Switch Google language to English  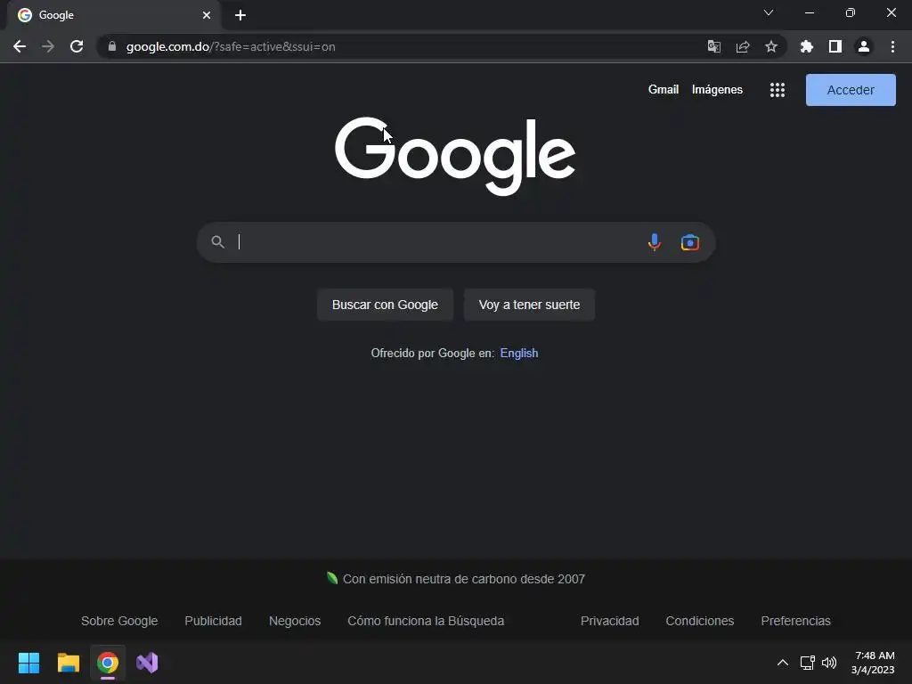click(519, 353)
